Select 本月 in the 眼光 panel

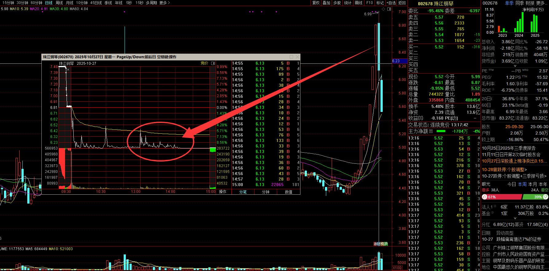(x=532, y=184)
